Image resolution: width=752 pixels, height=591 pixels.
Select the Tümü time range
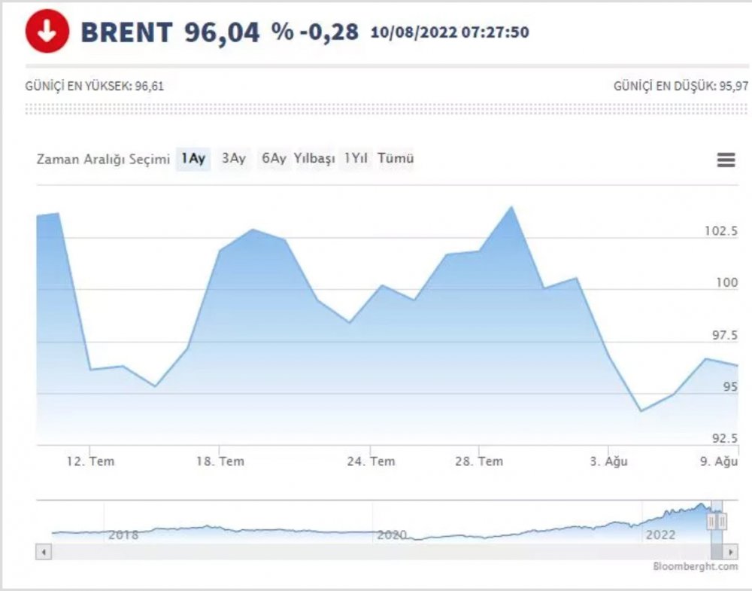[396, 159]
